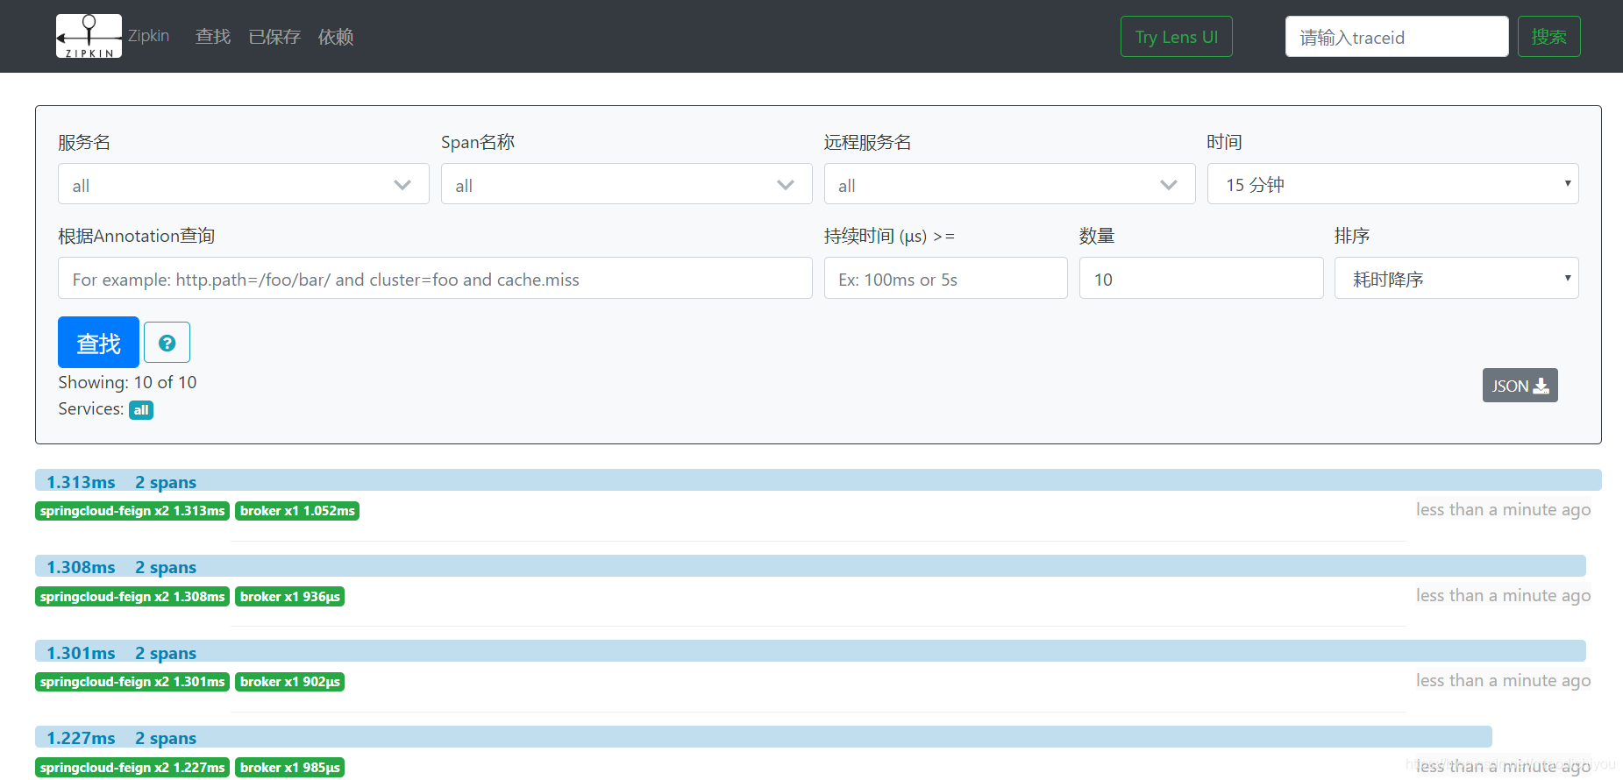Click springcloud-feign x2 1.301ms tag
Image resolution: width=1623 pixels, height=780 pixels.
pyautogui.click(x=132, y=682)
